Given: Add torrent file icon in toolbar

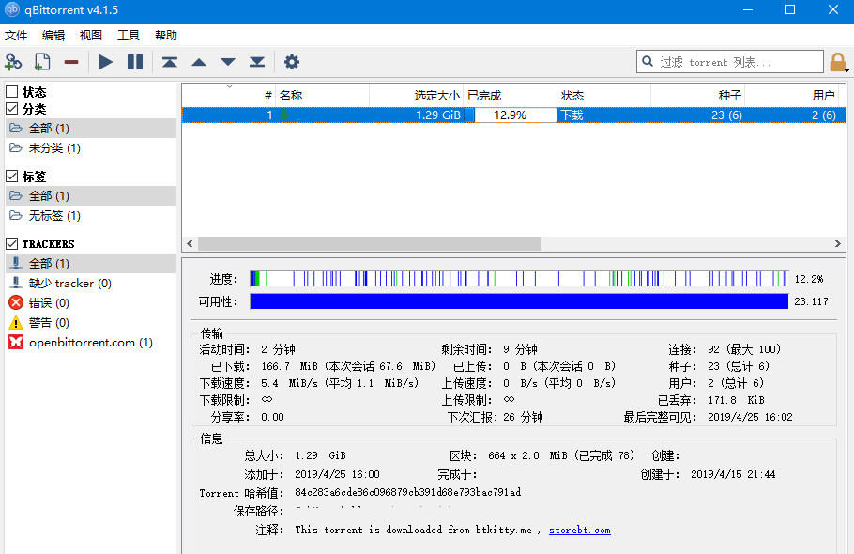Looking at the screenshot, I should click(42, 62).
